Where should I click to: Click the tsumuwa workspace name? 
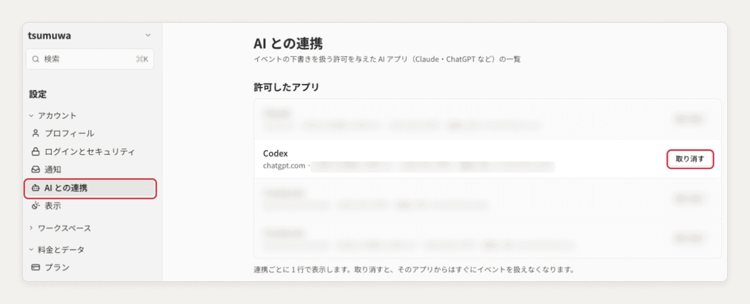coord(50,36)
